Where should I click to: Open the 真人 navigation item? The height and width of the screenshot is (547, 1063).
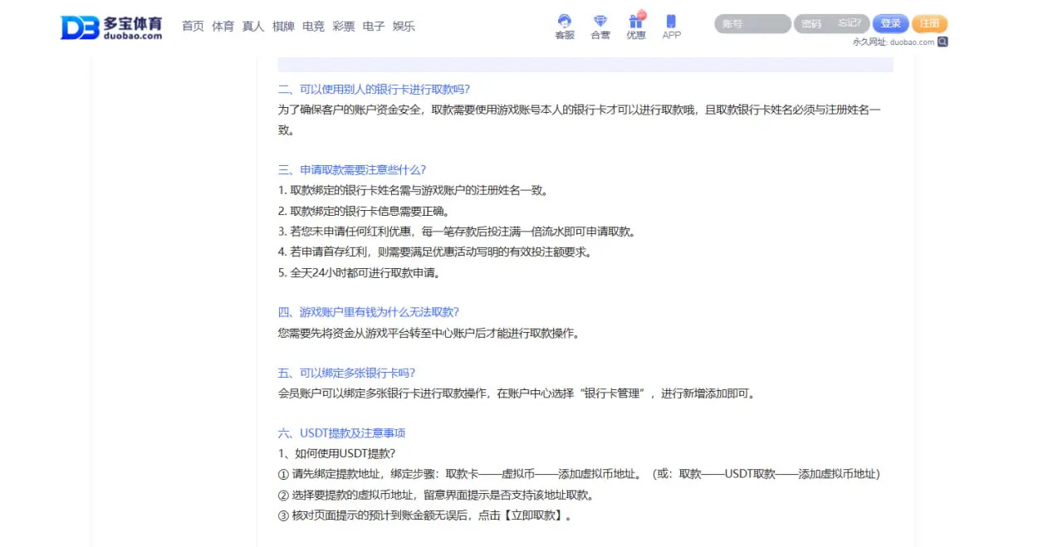pyautogui.click(x=253, y=26)
